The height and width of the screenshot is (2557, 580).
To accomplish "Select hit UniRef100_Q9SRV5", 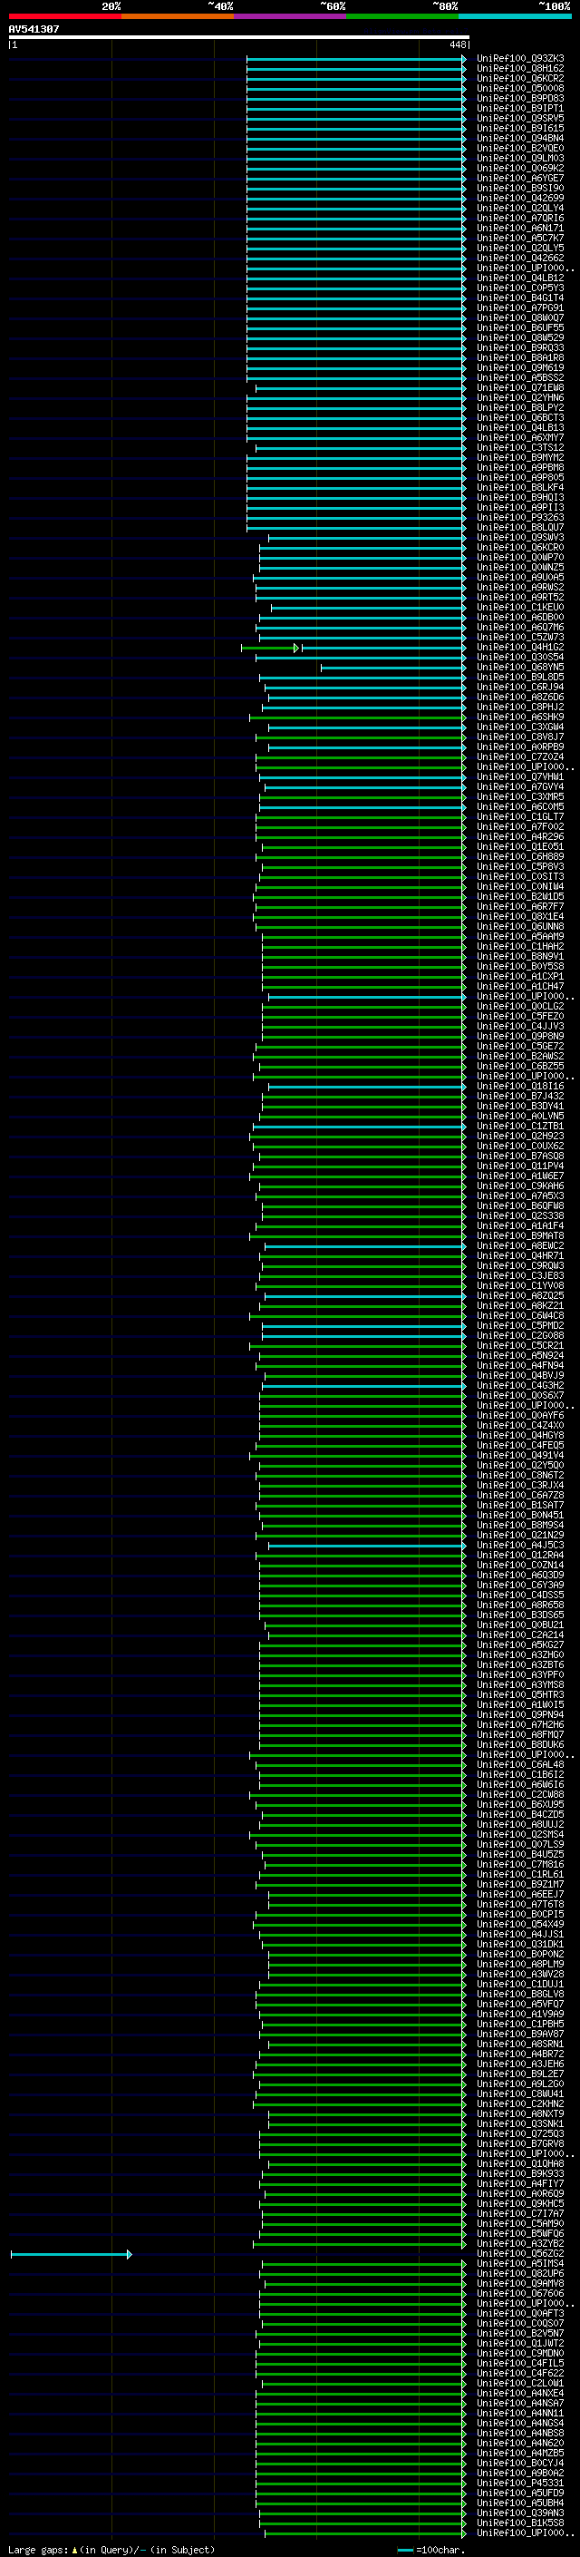I will 520,118.
